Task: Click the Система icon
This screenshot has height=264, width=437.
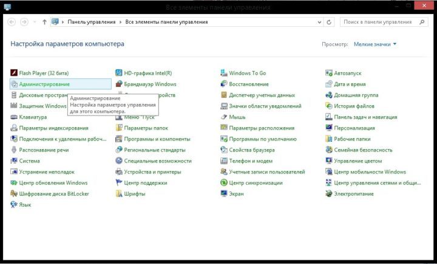Action: (14, 161)
